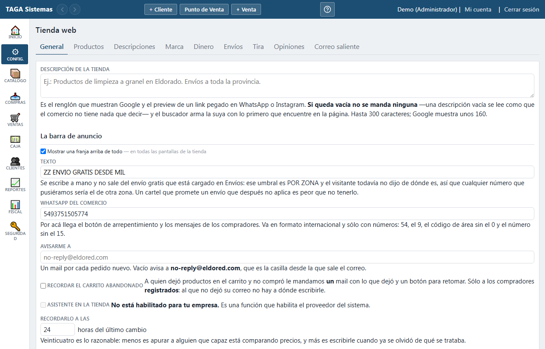Click Cerrar sesión link

(522, 9)
